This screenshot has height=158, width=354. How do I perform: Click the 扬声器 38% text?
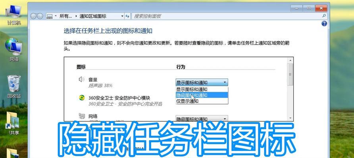(100, 86)
